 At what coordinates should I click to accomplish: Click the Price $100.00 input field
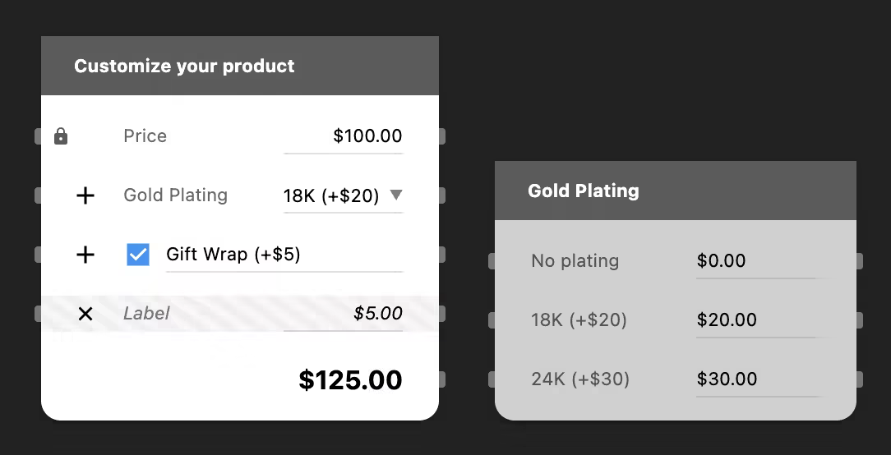tap(344, 136)
